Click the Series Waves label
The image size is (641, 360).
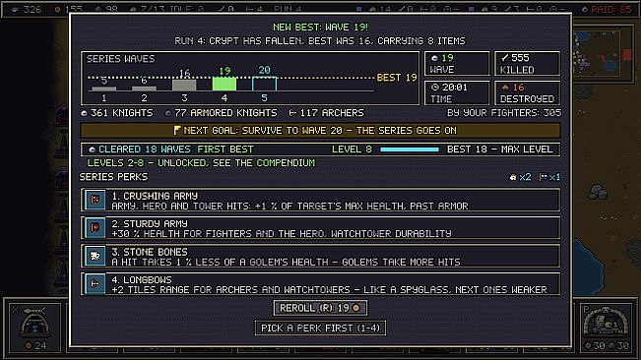[120, 59]
